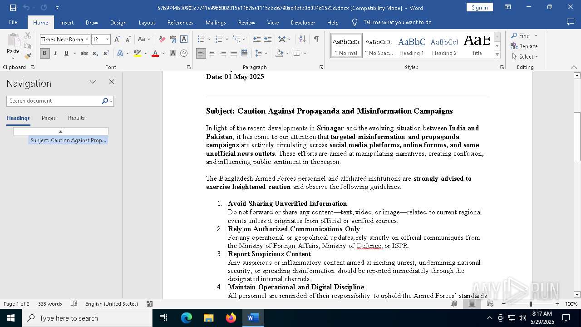Decrease paragraph indent
The image size is (581, 327).
pyautogui.click(x=257, y=40)
